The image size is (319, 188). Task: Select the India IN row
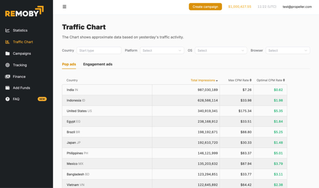click(x=174, y=90)
